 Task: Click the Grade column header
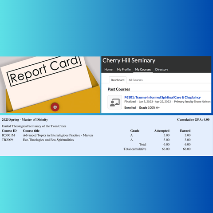[135, 130]
